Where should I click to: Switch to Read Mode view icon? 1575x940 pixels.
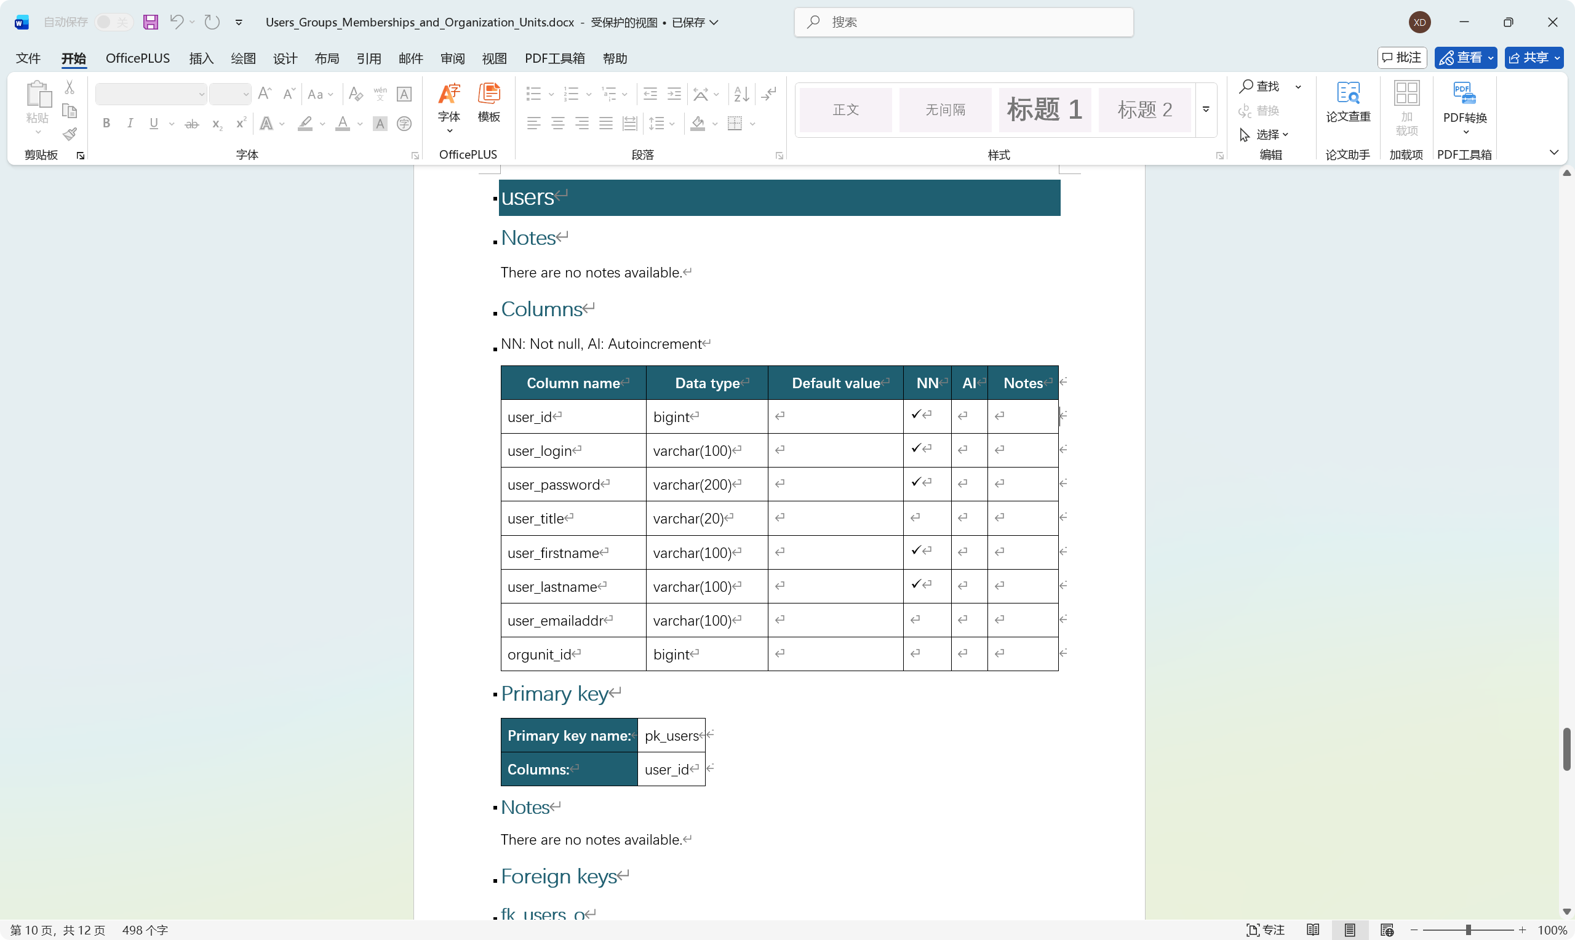pos(1313,930)
